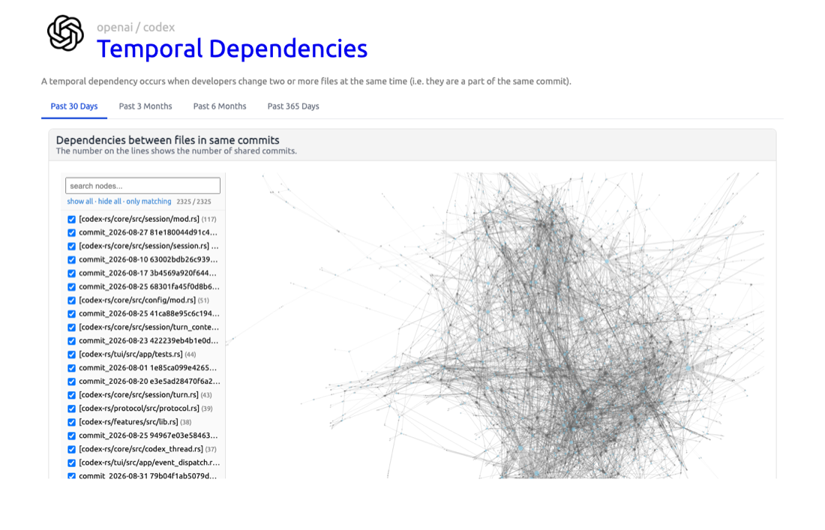The image size is (825, 530).
Task: Click the OpenAI logo icon
Action: (x=65, y=33)
